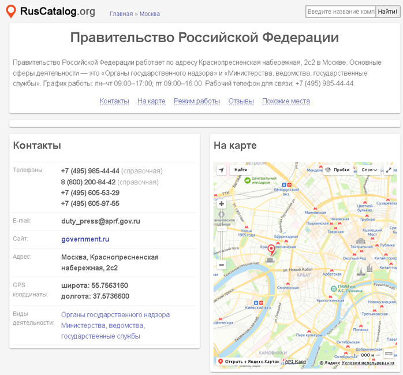
Task: Click phone number +7 (495) 605-53-29
Action: click(90, 193)
